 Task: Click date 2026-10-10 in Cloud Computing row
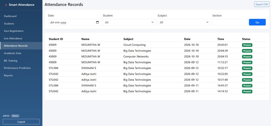[191, 45]
